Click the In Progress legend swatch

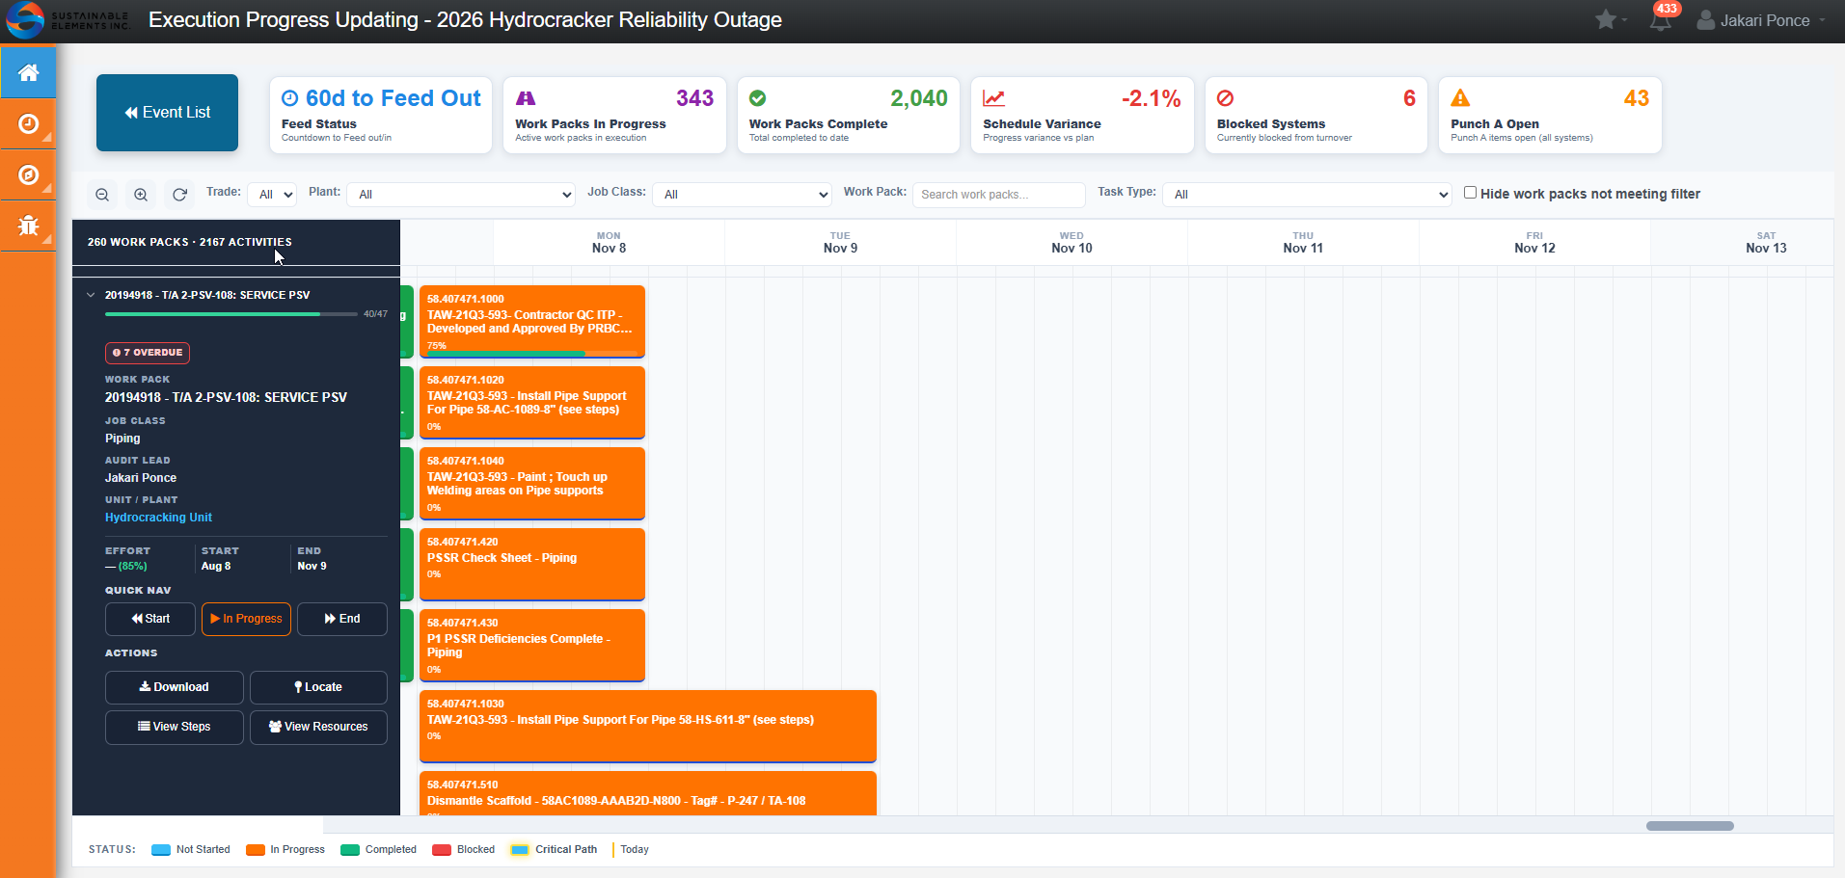tap(255, 850)
